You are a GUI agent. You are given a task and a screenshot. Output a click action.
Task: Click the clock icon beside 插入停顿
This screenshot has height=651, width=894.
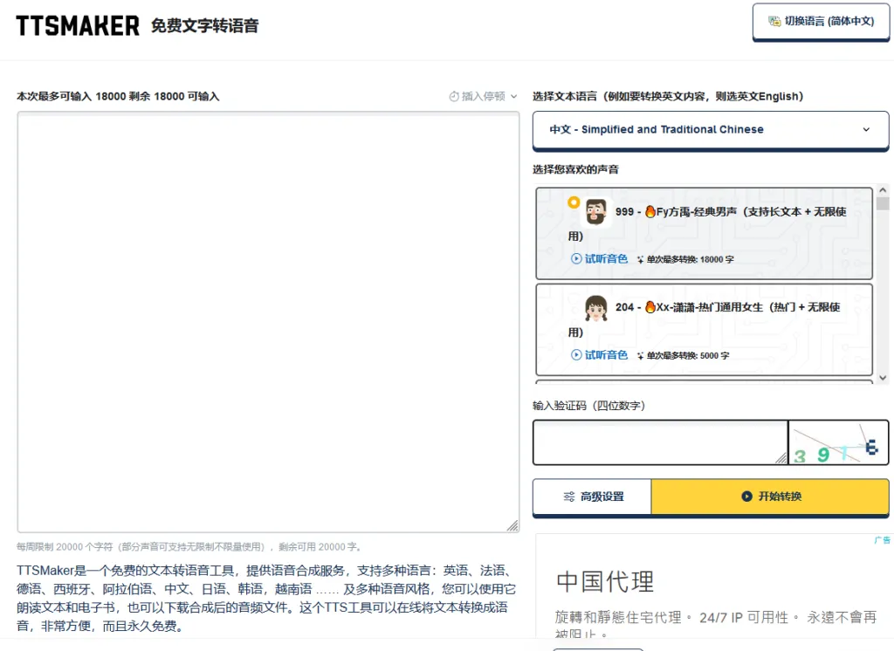click(x=454, y=96)
